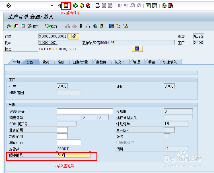This screenshot has height=173, width=214.
Task: Click the Print icon
Action: tap(98, 6)
